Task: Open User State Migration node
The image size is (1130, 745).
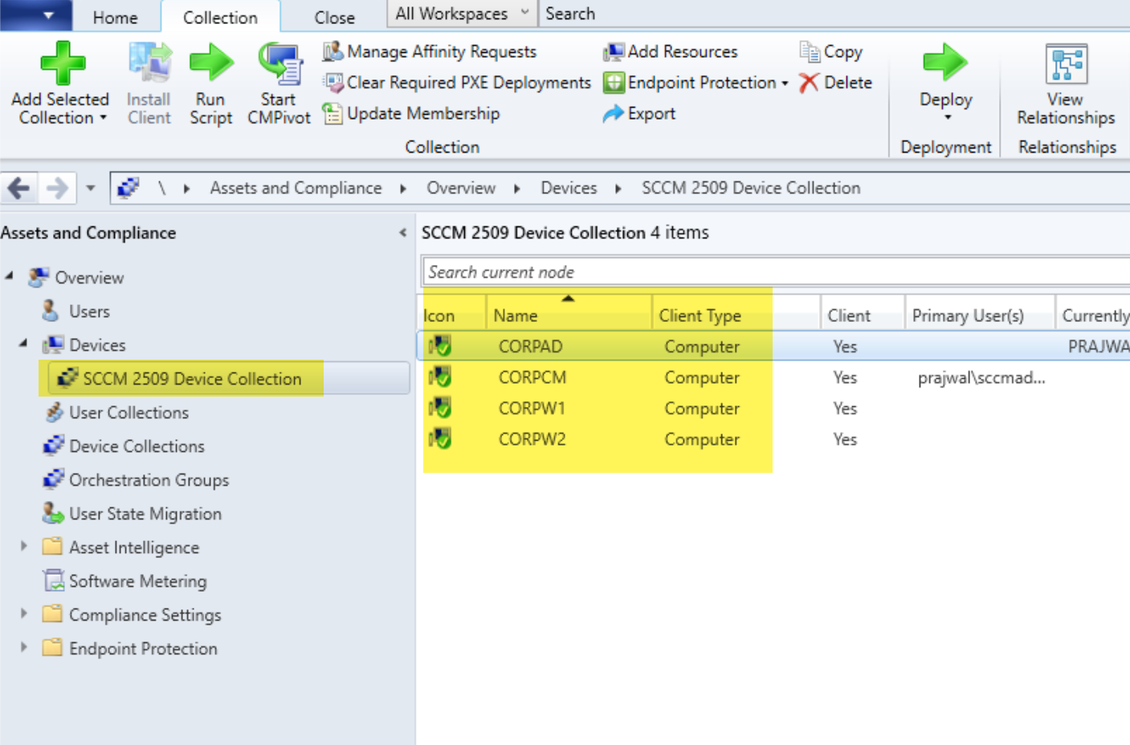Action: point(145,514)
